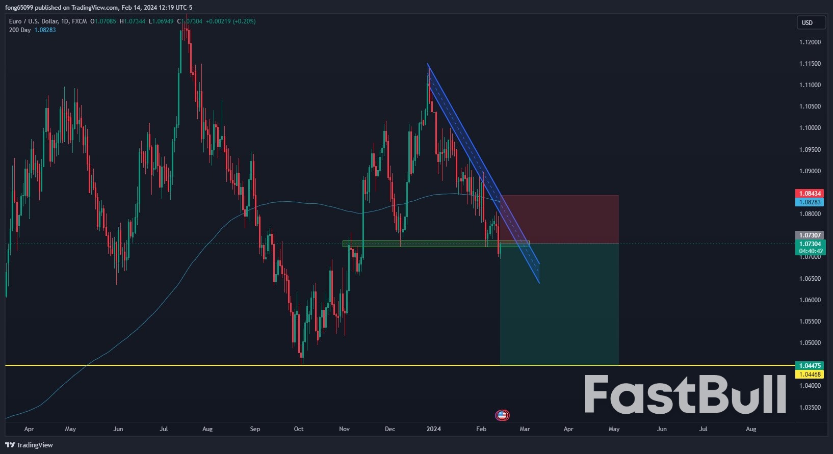The width and height of the screenshot is (833, 454).
Task: Click the Aug label at far right of time axis
Action: coord(751,429)
